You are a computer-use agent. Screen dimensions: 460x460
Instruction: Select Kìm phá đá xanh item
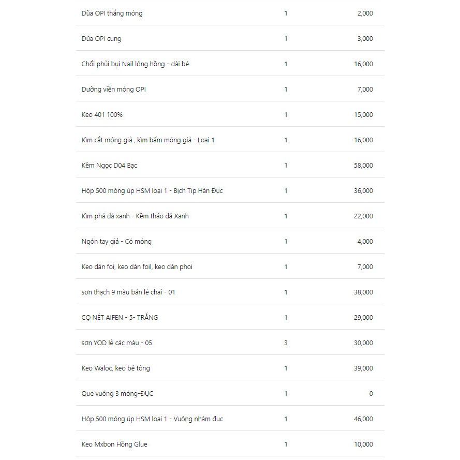pos(135,216)
